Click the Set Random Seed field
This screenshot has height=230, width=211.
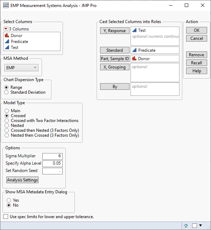point(52,171)
